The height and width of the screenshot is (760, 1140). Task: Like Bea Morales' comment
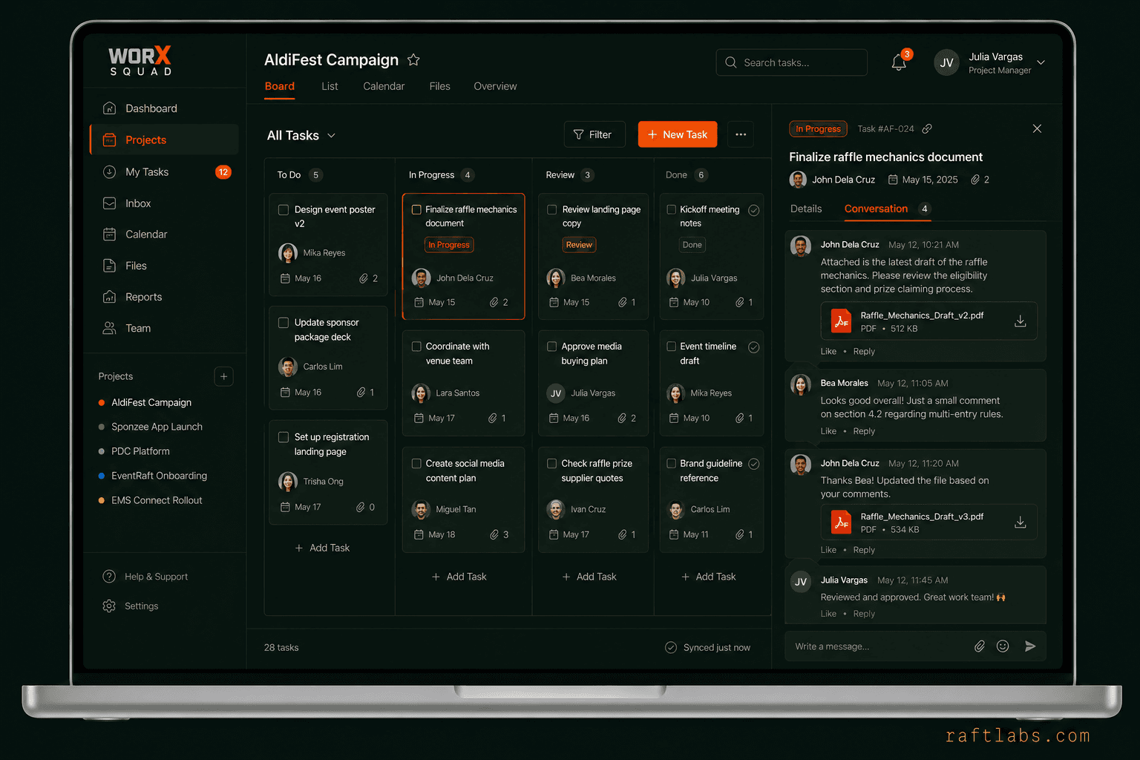pos(828,431)
